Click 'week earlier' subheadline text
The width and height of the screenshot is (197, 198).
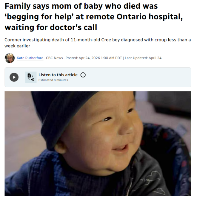[17, 46]
